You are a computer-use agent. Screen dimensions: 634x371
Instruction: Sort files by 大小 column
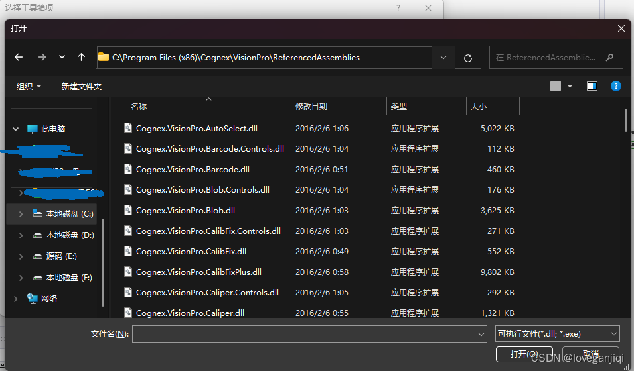(x=479, y=107)
